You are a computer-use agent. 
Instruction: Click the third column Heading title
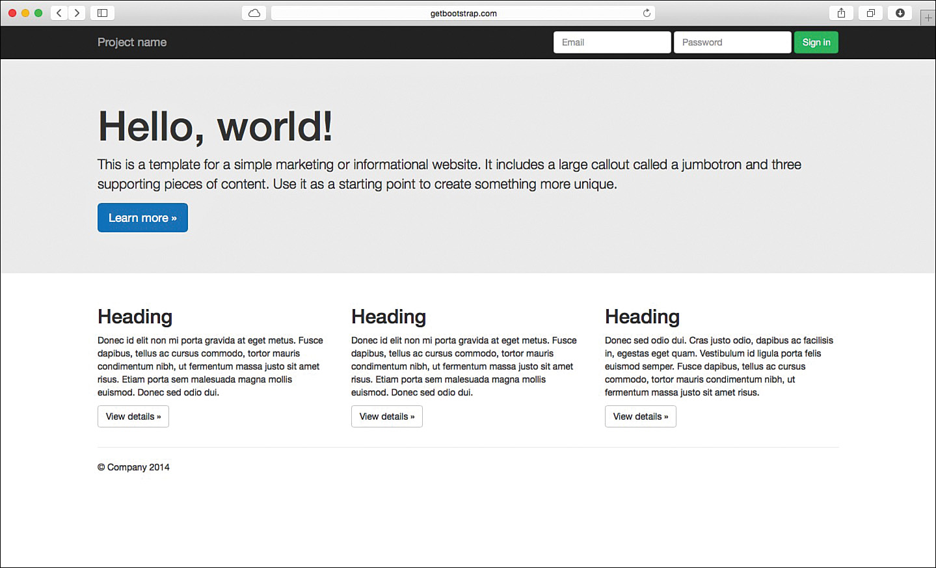[x=642, y=316]
